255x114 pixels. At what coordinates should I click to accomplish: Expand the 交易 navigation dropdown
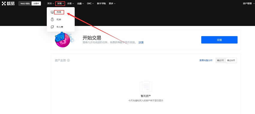point(70,3)
